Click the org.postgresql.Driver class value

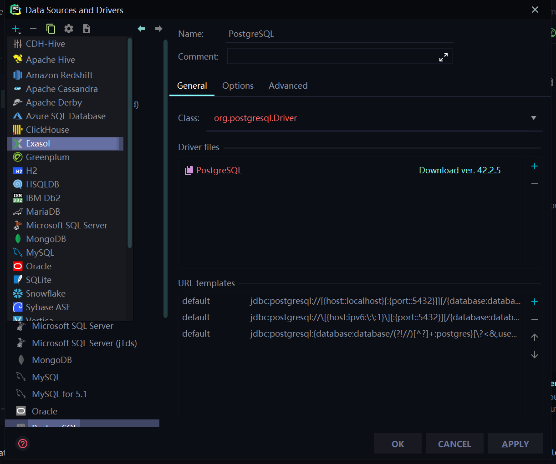pos(255,118)
